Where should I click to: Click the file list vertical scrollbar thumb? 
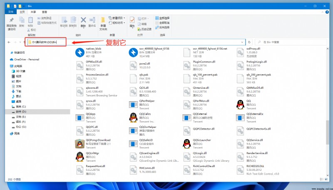(327, 132)
